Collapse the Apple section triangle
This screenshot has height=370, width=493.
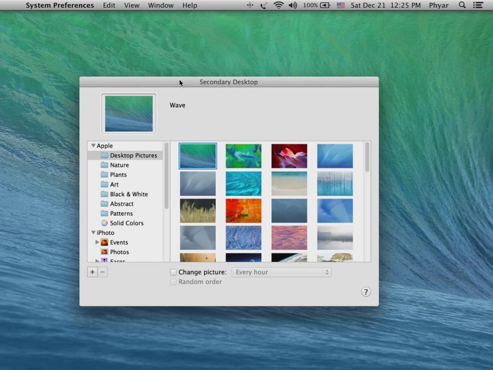pos(93,146)
